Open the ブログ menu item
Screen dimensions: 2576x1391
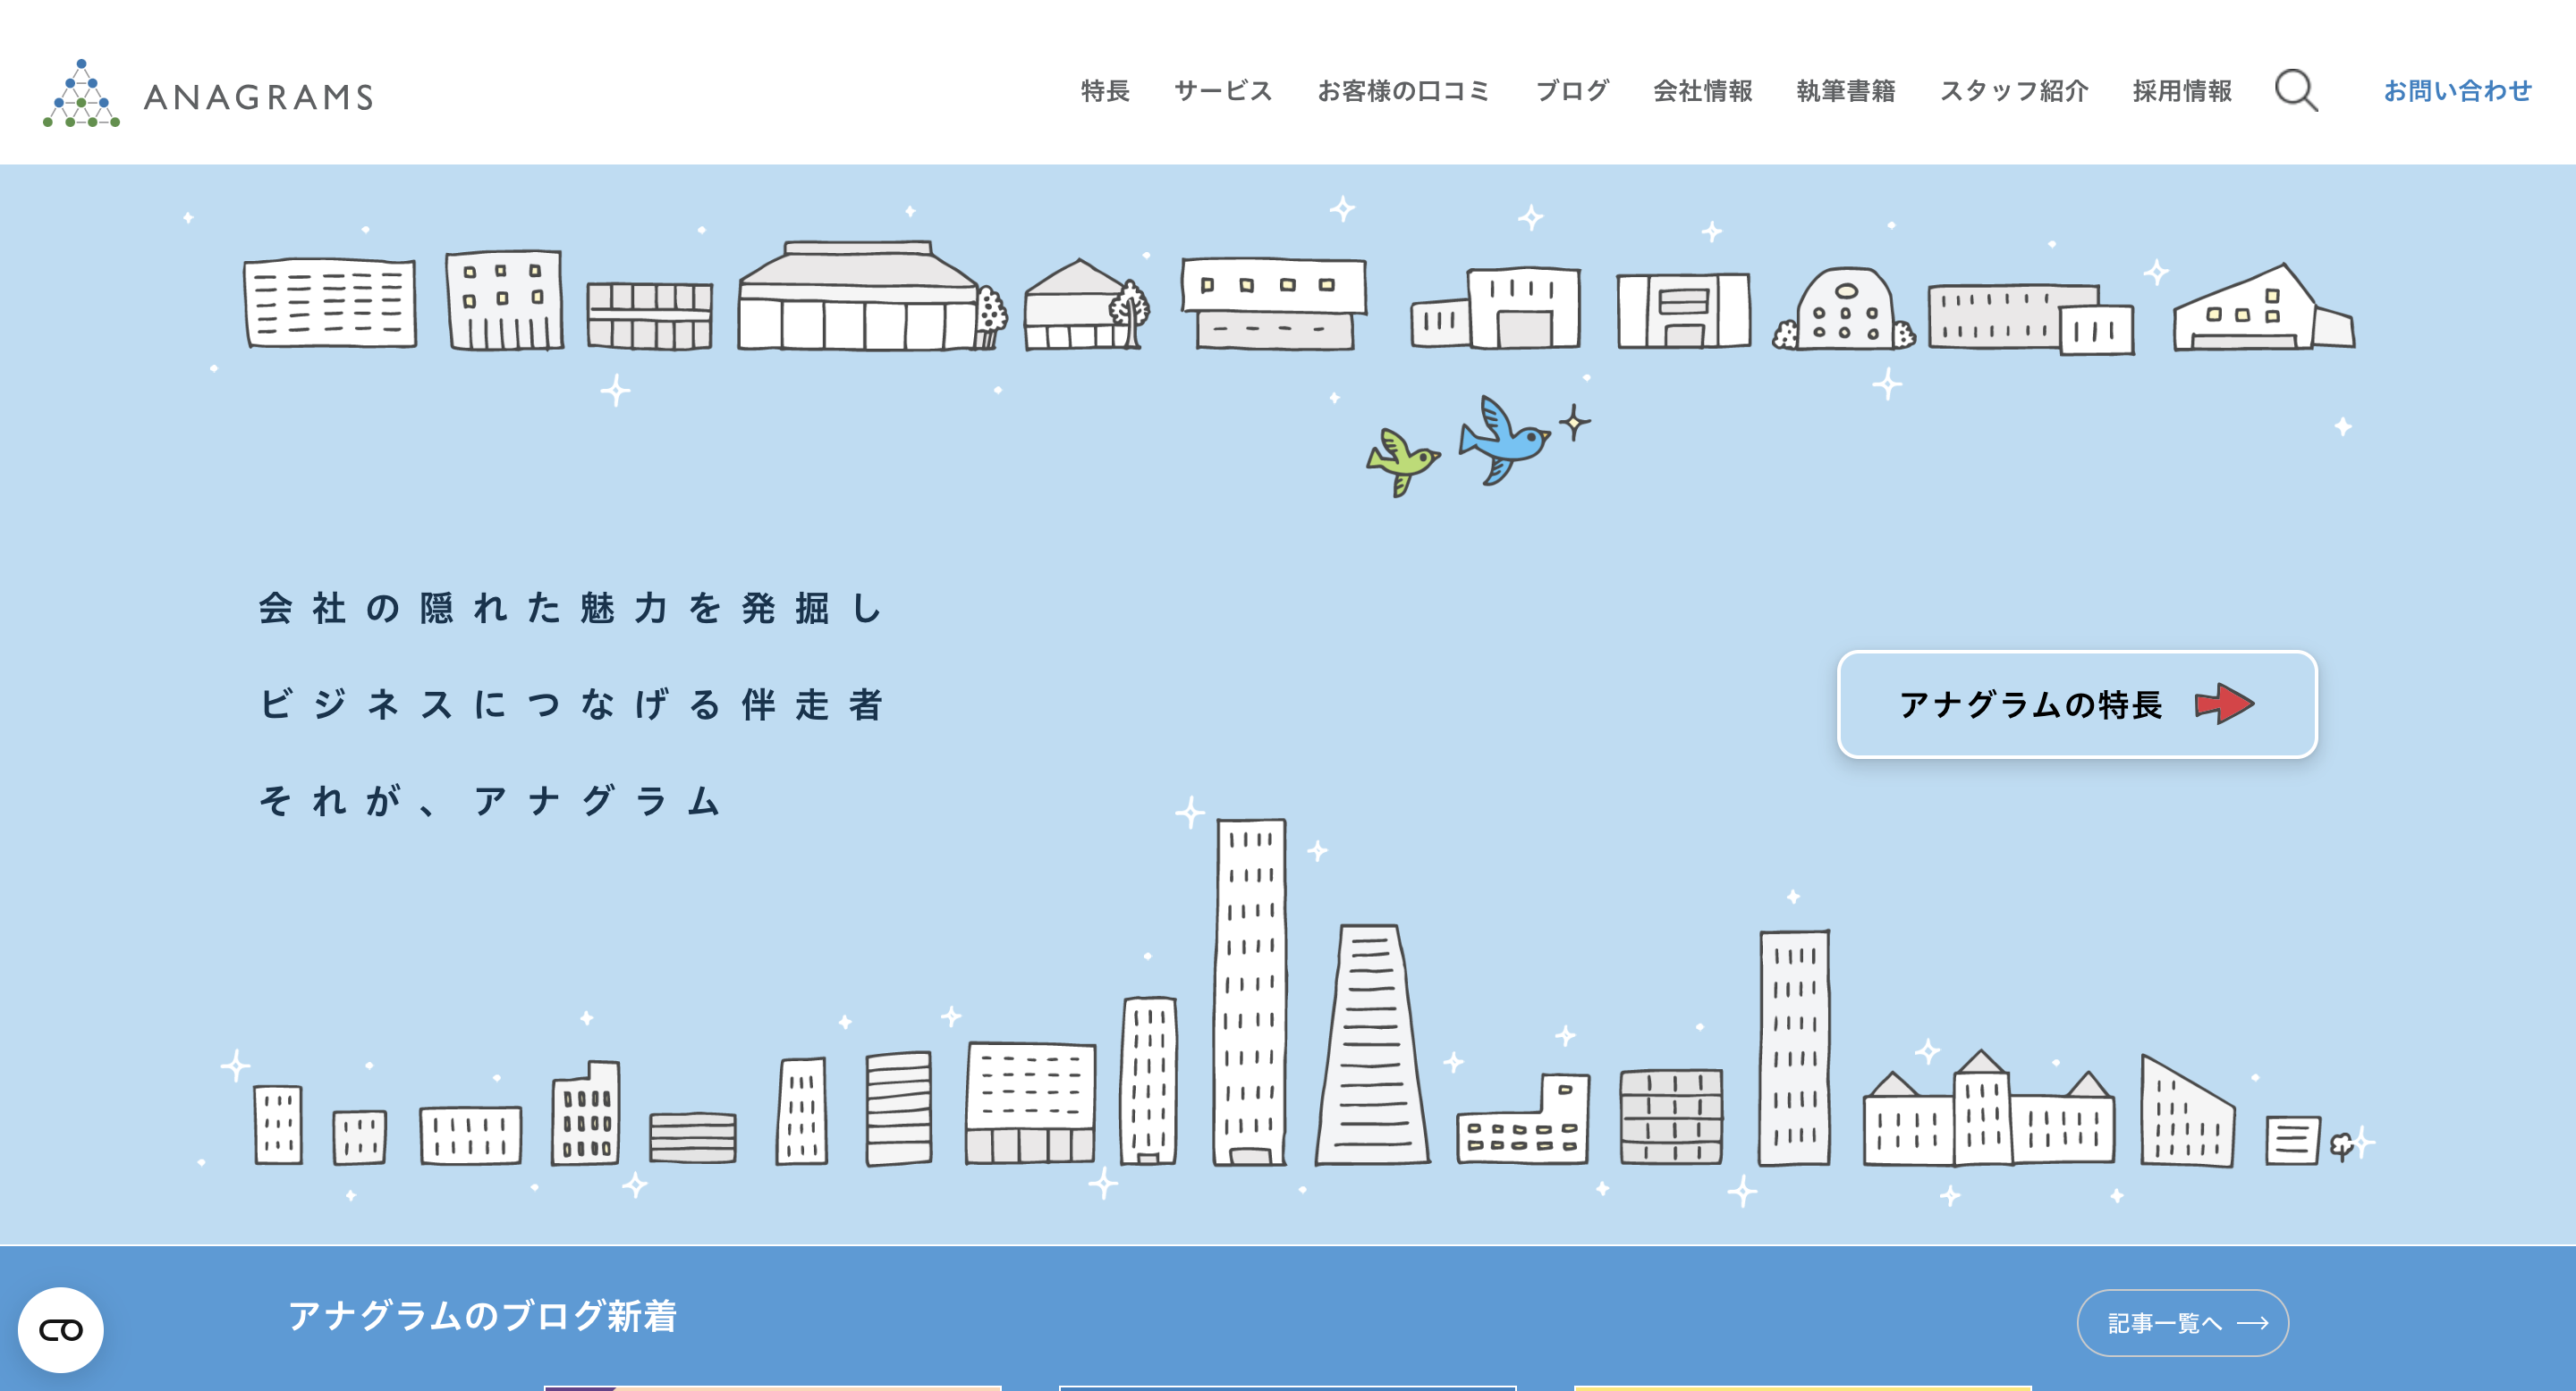click(1572, 91)
